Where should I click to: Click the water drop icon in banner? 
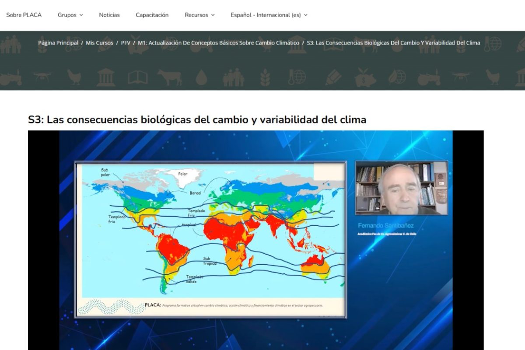point(201,77)
